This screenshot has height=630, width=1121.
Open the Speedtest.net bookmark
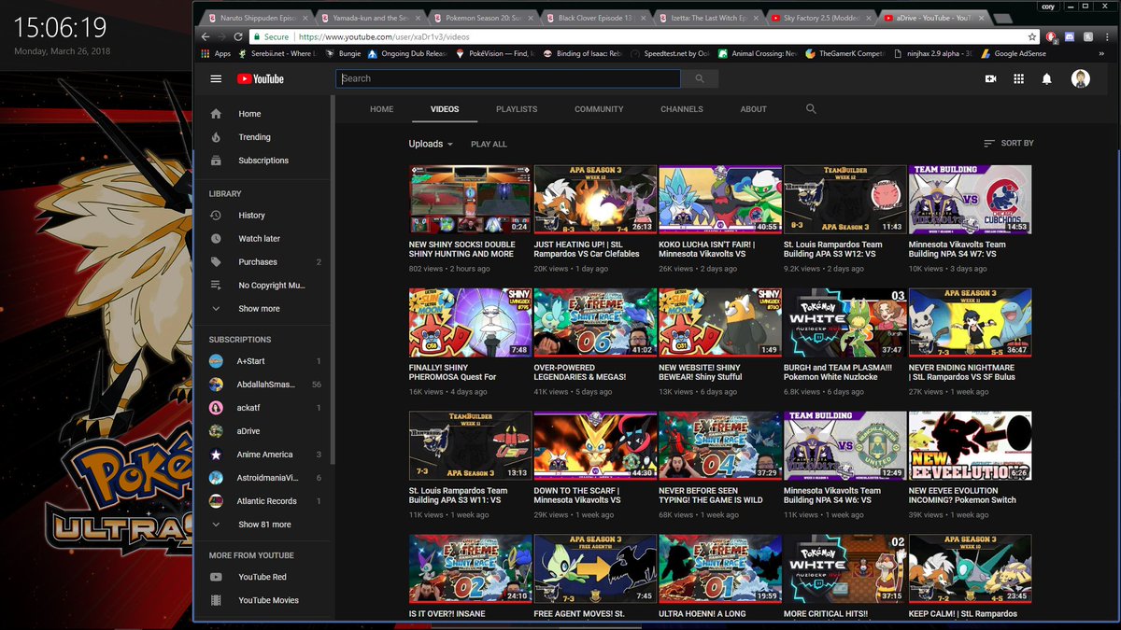(670, 54)
